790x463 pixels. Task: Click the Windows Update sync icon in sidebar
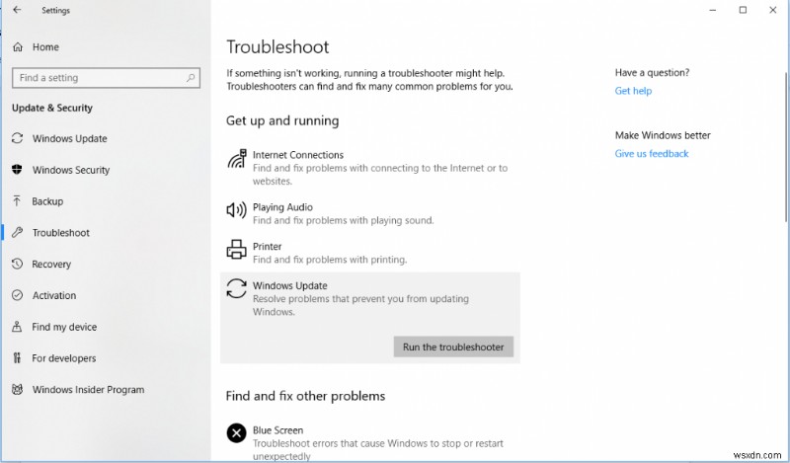point(17,138)
